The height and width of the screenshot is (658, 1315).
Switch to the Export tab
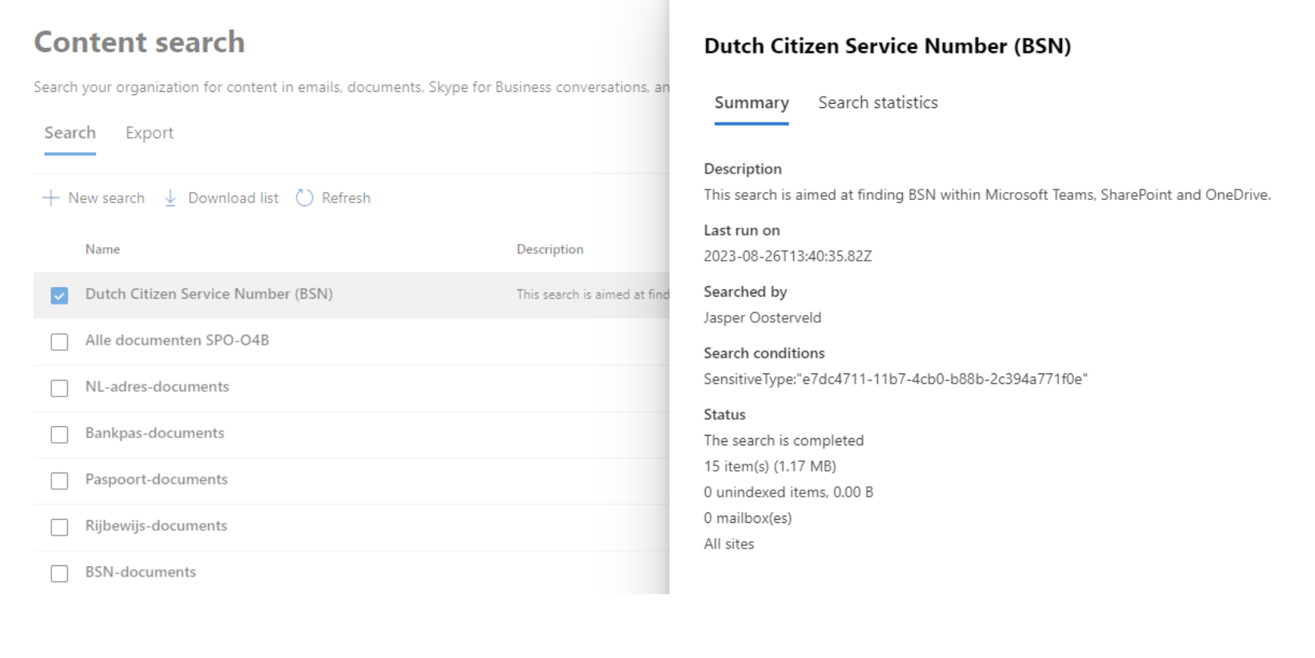149,133
